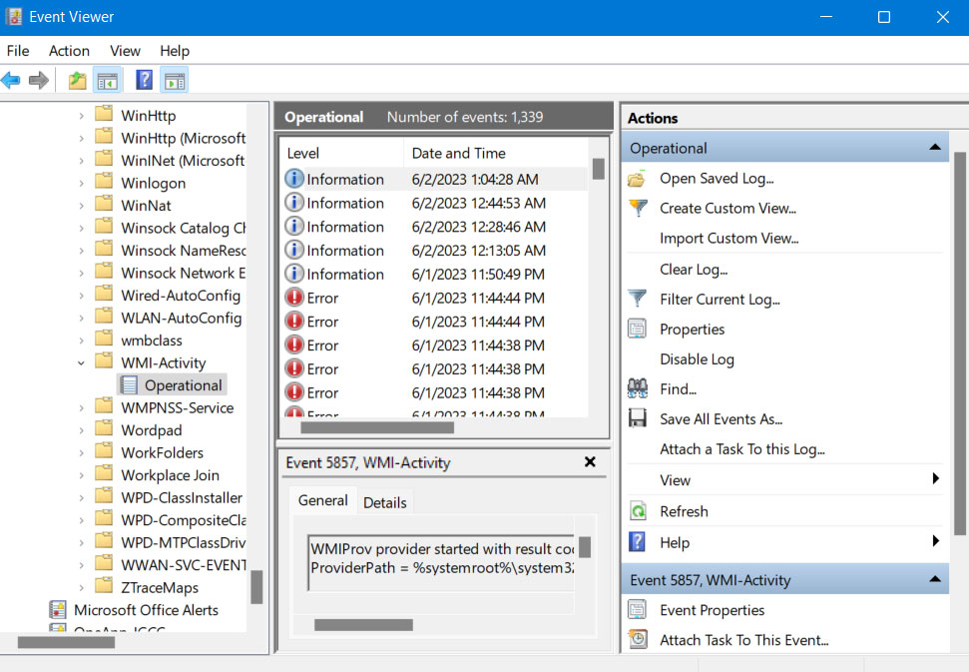The height and width of the screenshot is (672, 969).
Task: Click the Forward arrow toolbar icon
Action: [39, 80]
